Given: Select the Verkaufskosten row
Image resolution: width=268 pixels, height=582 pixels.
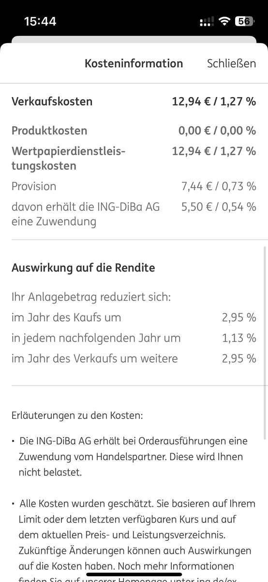Looking at the screenshot, I should tap(134, 101).
